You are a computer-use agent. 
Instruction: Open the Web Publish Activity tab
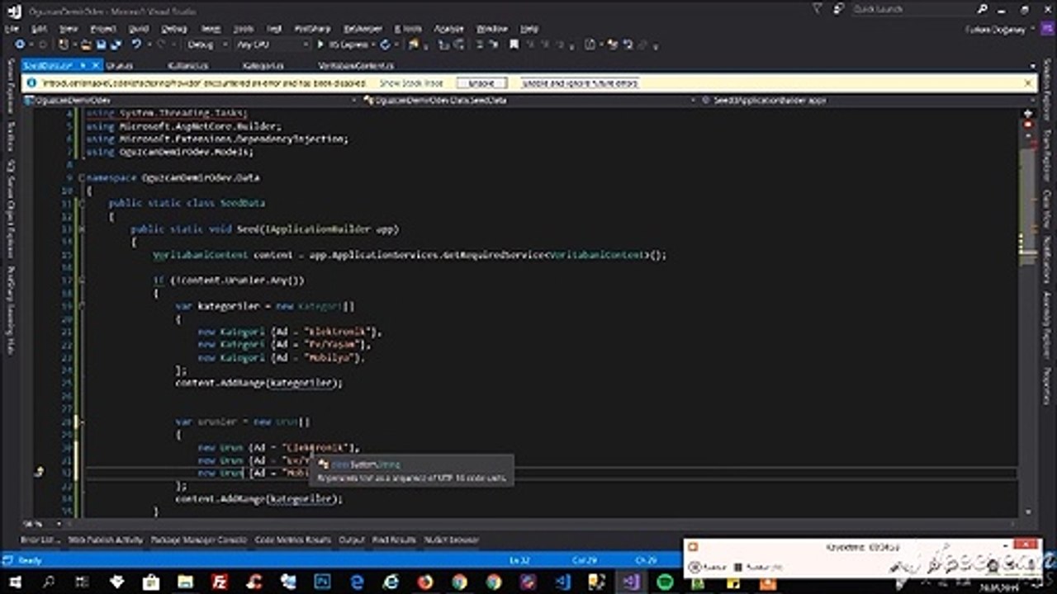[x=106, y=540]
